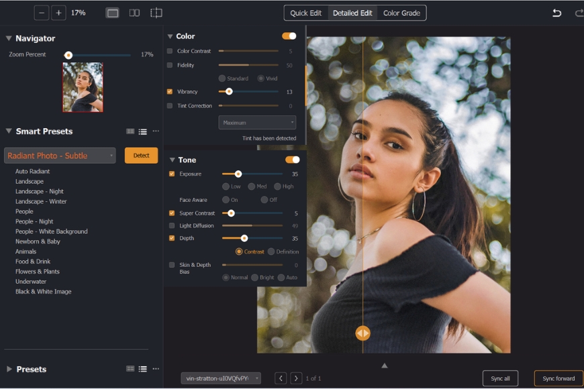Choose the Black & White Image preset
This screenshot has width=584, height=389.
tap(43, 292)
